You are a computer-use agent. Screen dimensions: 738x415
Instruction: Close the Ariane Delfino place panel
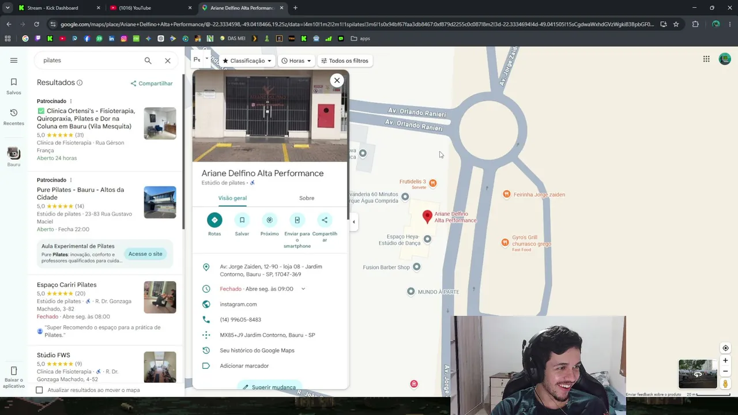pyautogui.click(x=337, y=81)
